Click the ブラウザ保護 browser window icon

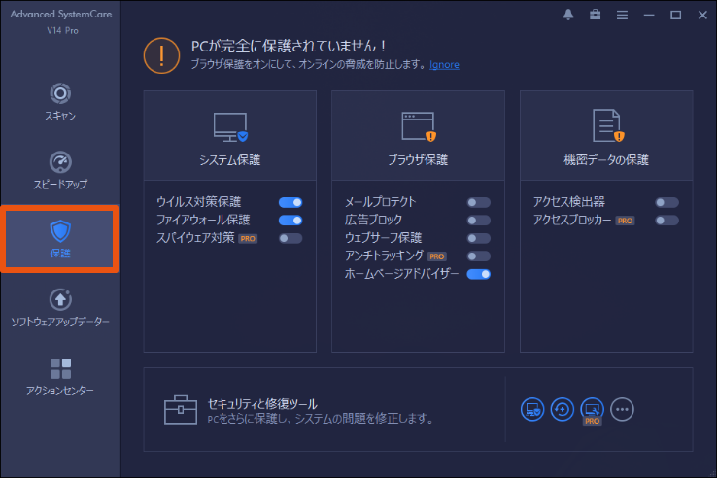point(419,126)
